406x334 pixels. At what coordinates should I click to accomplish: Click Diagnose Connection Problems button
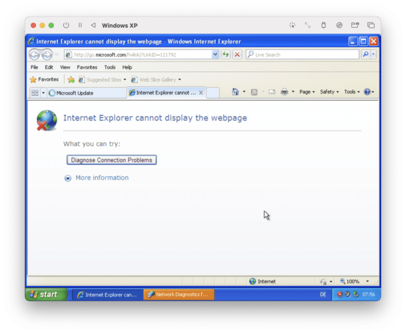pyautogui.click(x=111, y=160)
